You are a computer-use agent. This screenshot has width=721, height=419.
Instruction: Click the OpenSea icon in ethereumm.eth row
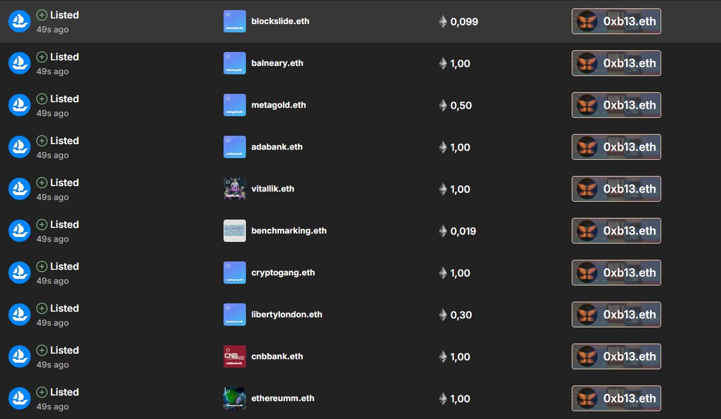click(x=19, y=399)
